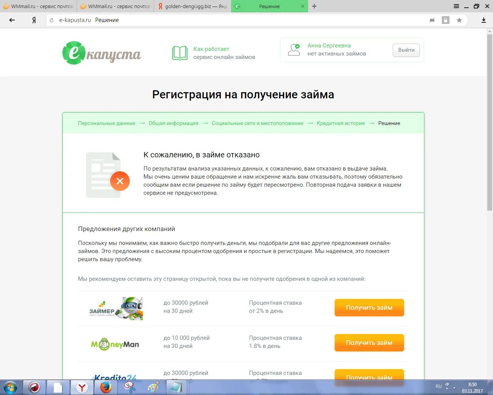
Task: Open Firefox from the taskbar
Action: [106, 387]
